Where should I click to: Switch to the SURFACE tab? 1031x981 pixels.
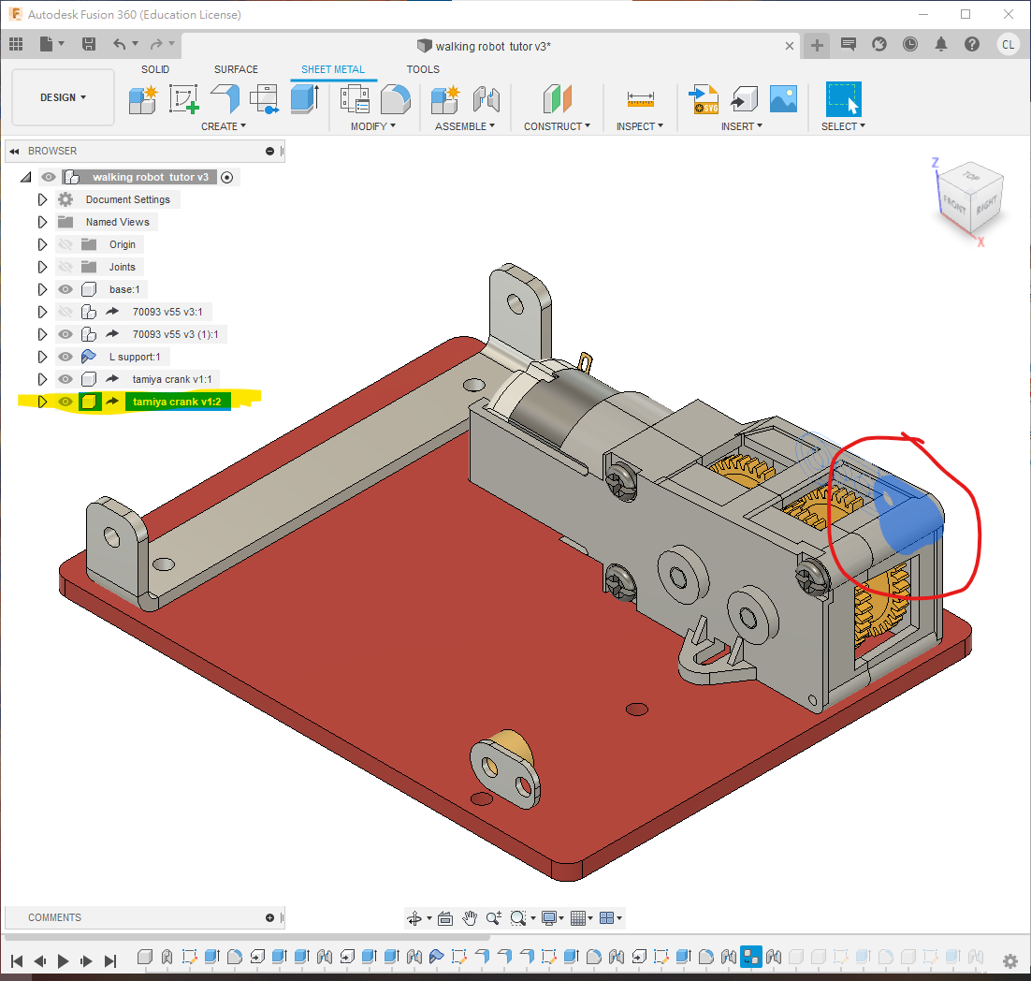(236, 69)
